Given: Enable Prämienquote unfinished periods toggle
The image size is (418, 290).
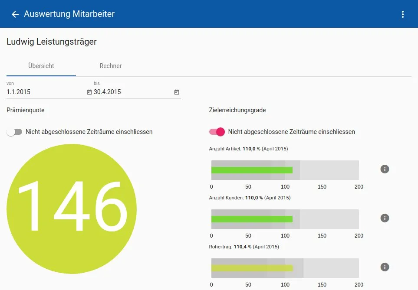Looking at the screenshot, I should (14, 132).
